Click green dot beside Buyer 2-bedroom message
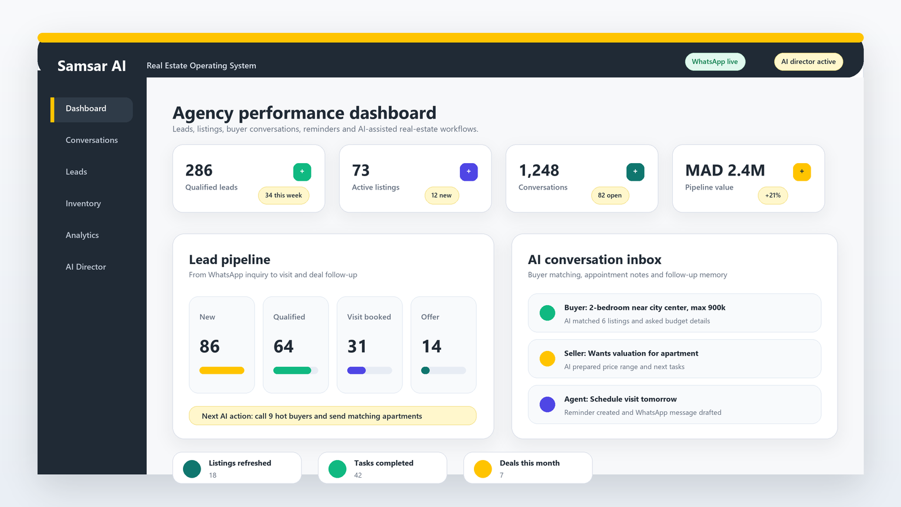901x507 pixels. 547,313
